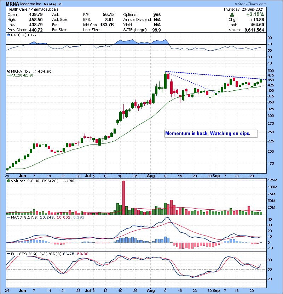Click the Chg value +13.88
Screen dimensions: 283x294
click(257, 20)
